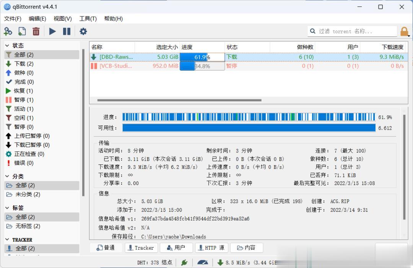Click the 61.9% progress bar in list

point(202,57)
